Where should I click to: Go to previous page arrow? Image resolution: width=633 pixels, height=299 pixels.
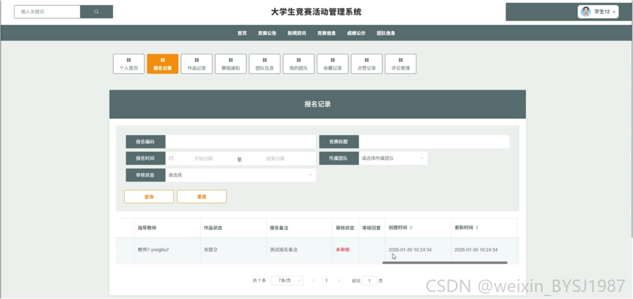(313, 281)
